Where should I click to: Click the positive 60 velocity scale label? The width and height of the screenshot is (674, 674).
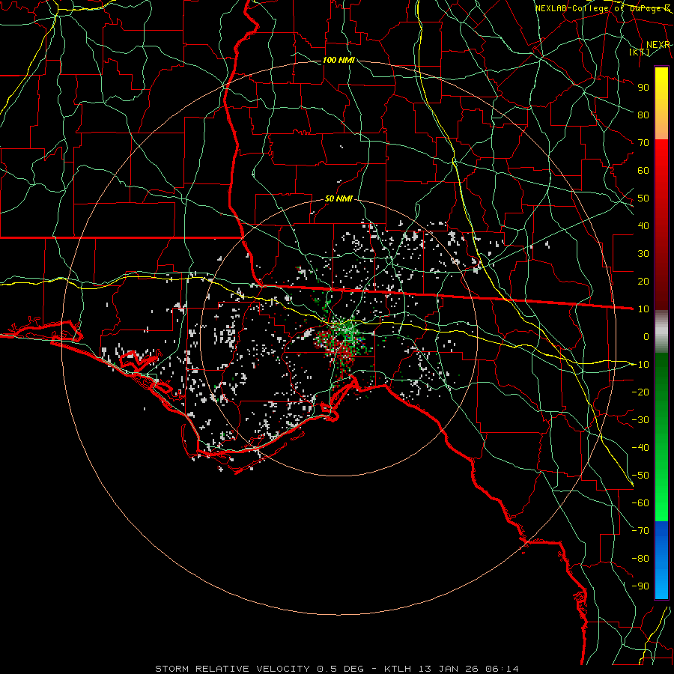pyautogui.click(x=643, y=171)
